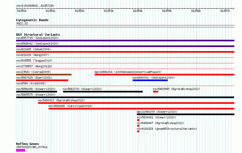The image size is (242, 153).
Task: Open the esv2738657 (Wong2012b) label
Action: [34, 66]
